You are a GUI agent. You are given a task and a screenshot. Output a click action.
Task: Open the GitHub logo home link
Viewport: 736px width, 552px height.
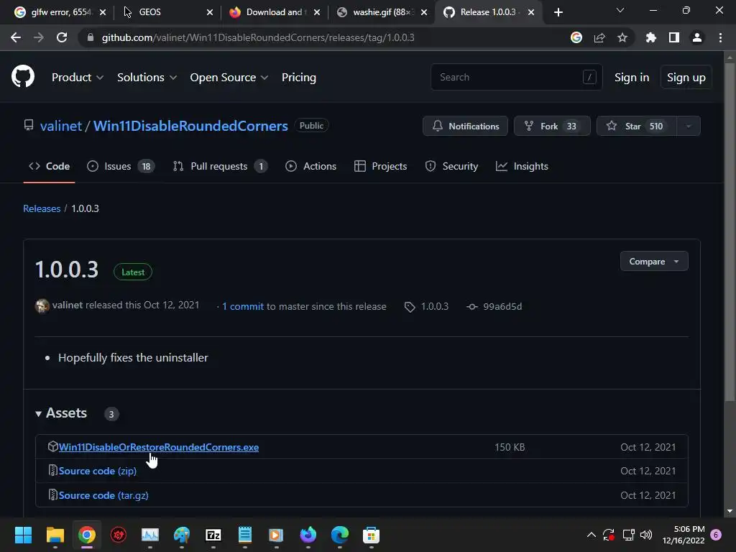click(23, 77)
